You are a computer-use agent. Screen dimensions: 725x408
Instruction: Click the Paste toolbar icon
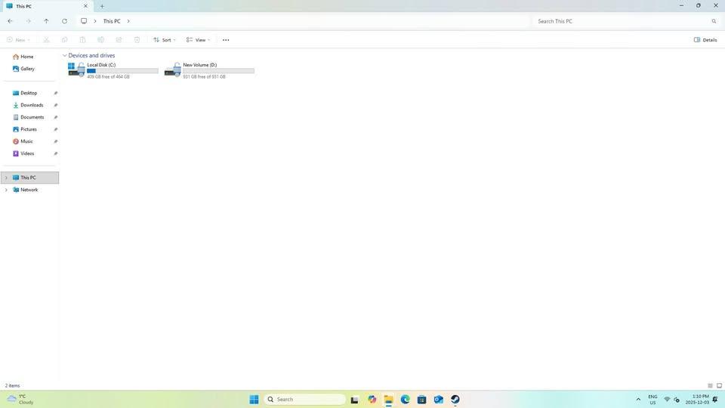click(83, 40)
